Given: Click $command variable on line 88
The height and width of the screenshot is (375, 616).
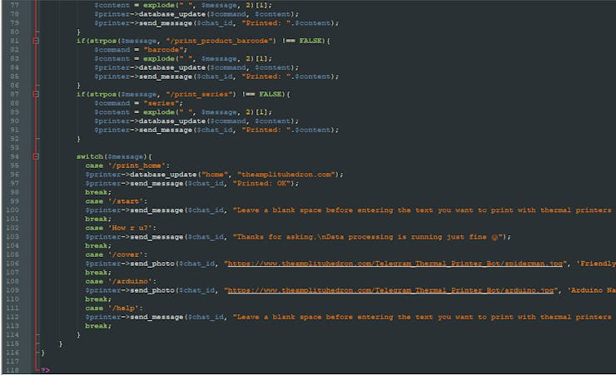Looking at the screenshot, I should coord(112,103).
